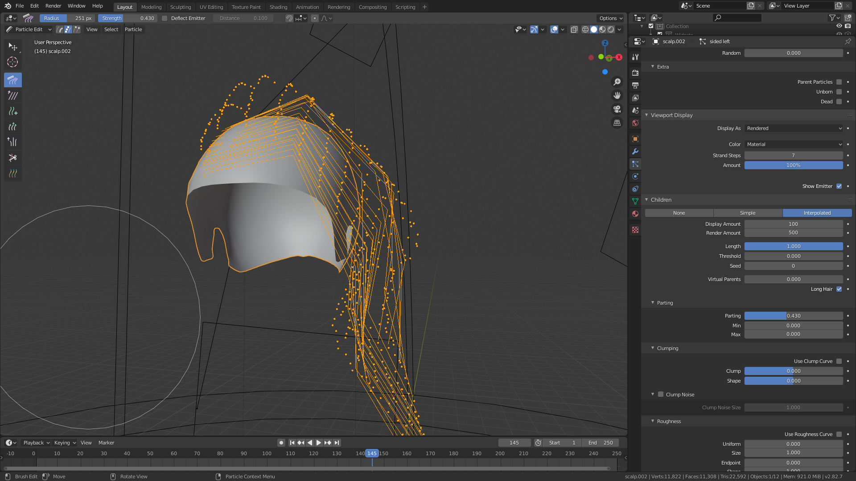This screenshot has width=856, height=481.
Task: Enable Use Clump Curve checkbox
Action: (x=839, y=361)
